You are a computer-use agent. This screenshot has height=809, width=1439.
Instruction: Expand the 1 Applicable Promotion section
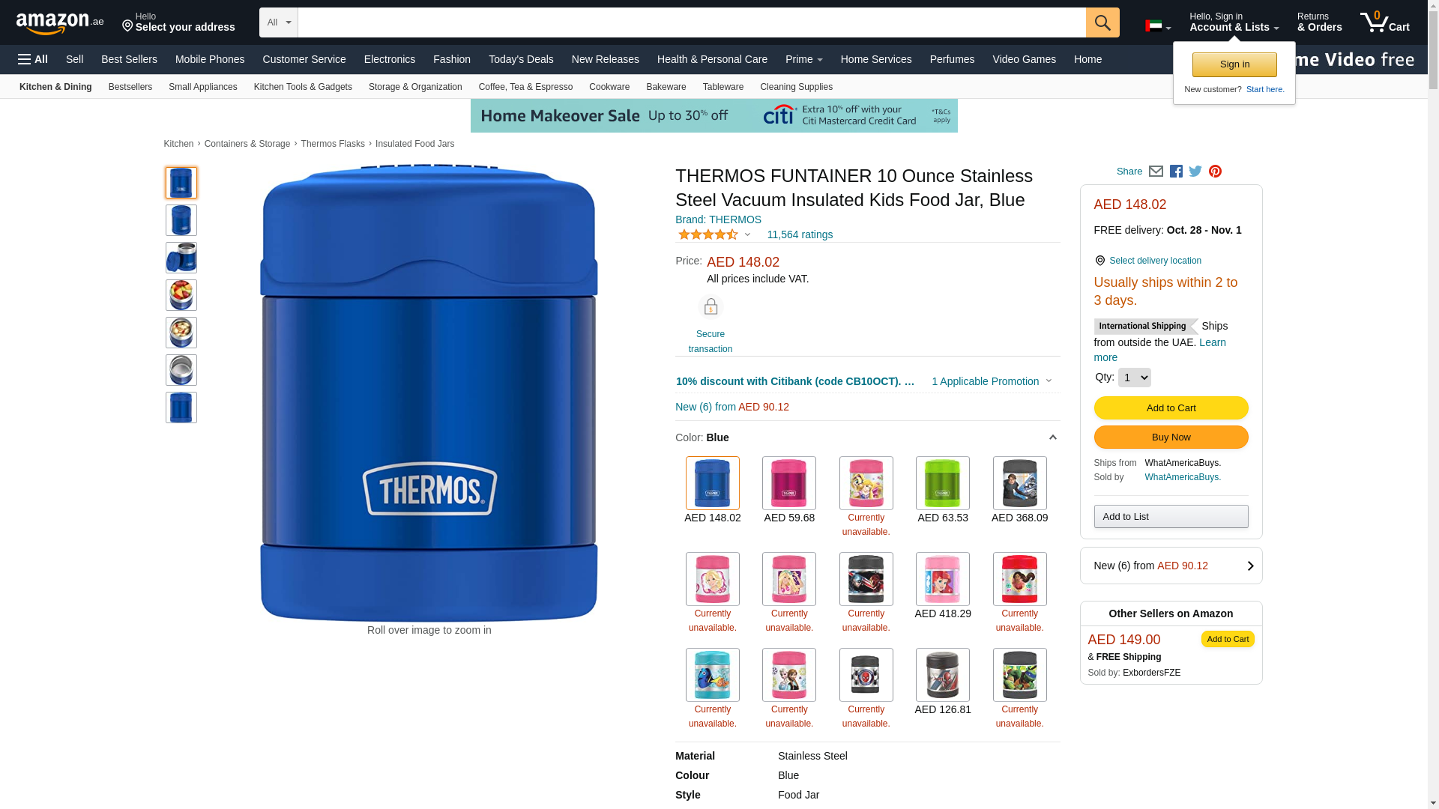point(992,381)
